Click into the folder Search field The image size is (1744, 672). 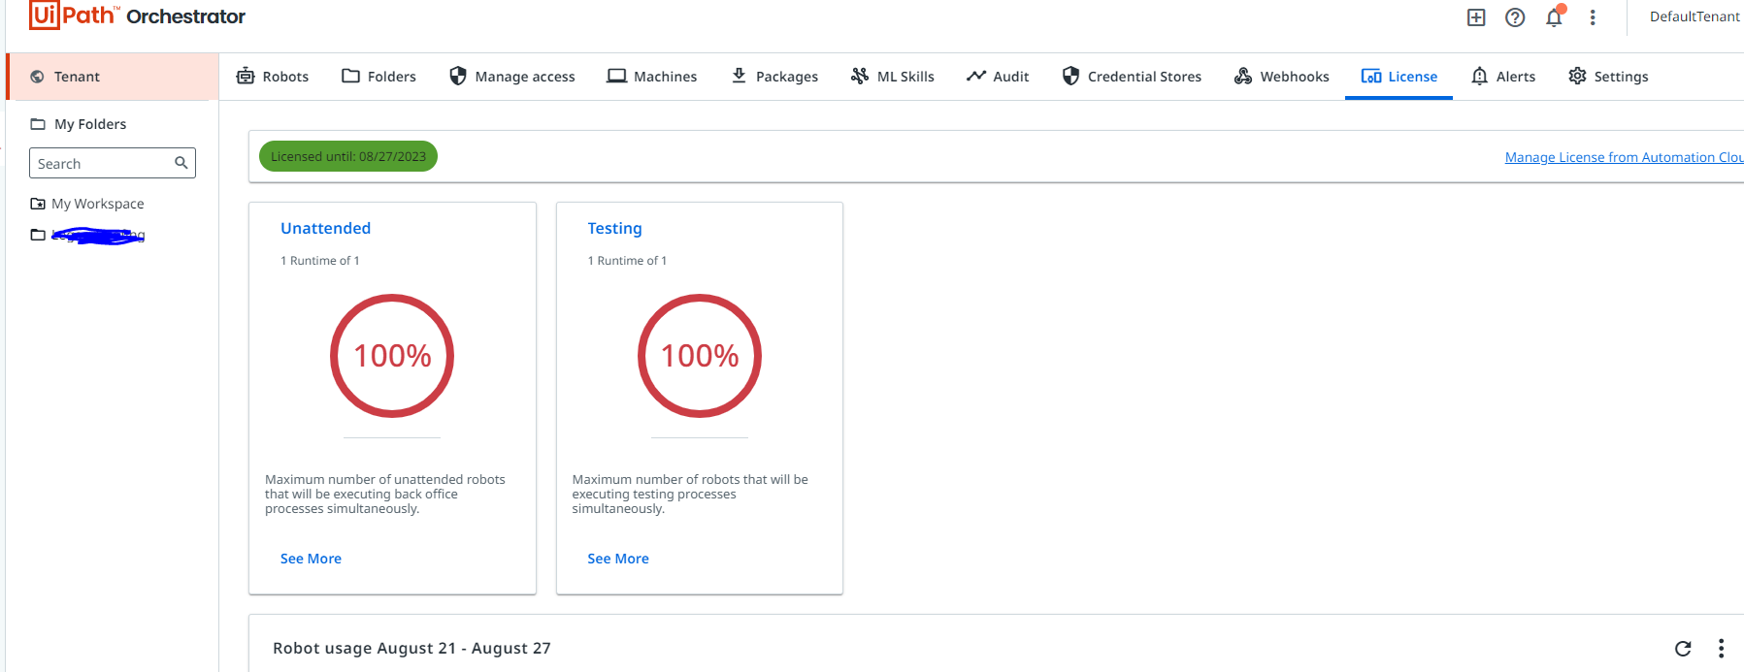point(113,163)
